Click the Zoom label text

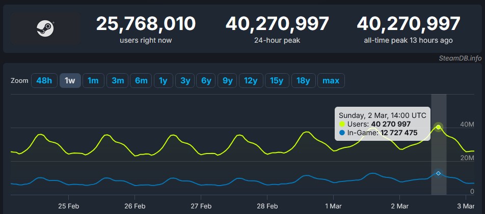coord(19,81)
